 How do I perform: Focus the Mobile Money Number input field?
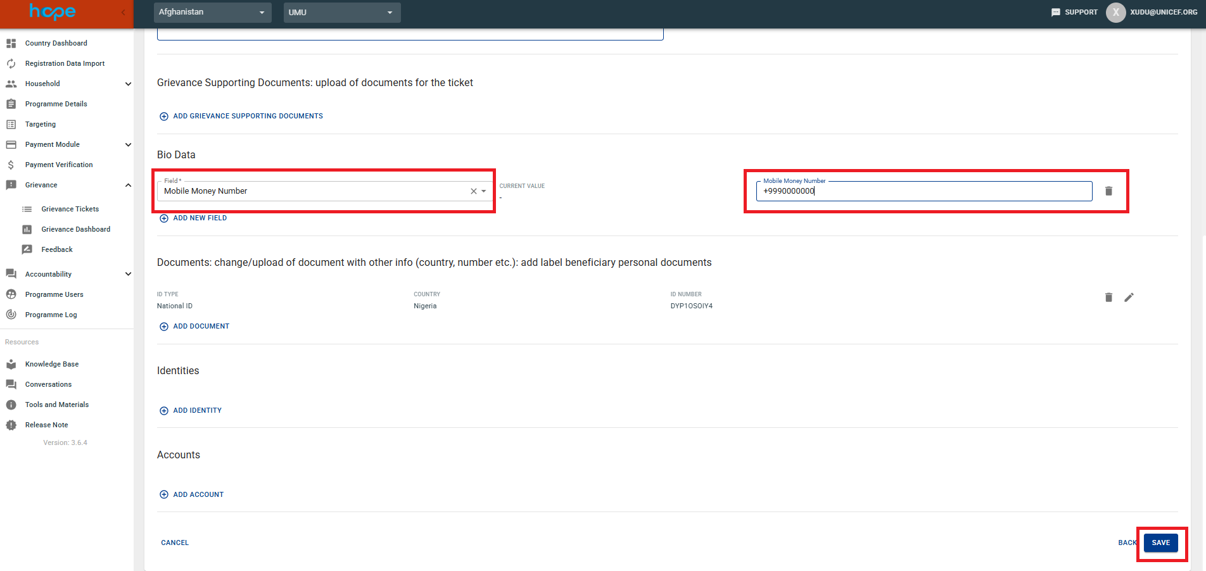tap(924, 191)
